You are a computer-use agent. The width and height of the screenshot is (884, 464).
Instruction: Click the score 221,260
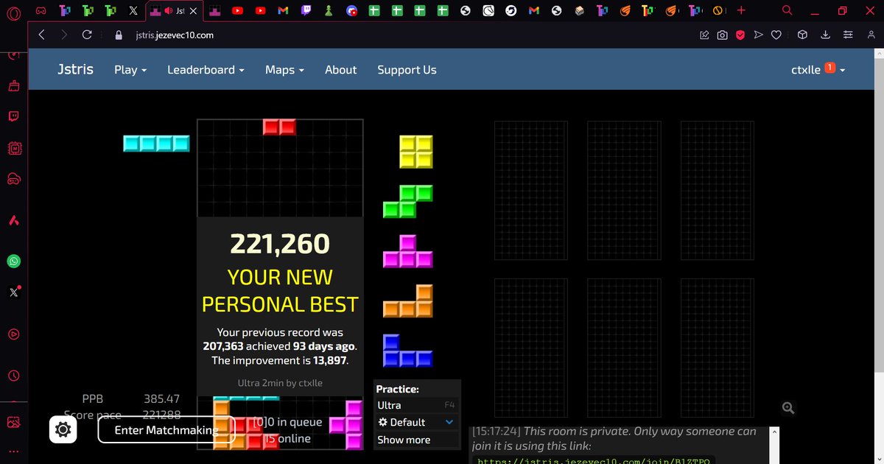pos(280,244)
